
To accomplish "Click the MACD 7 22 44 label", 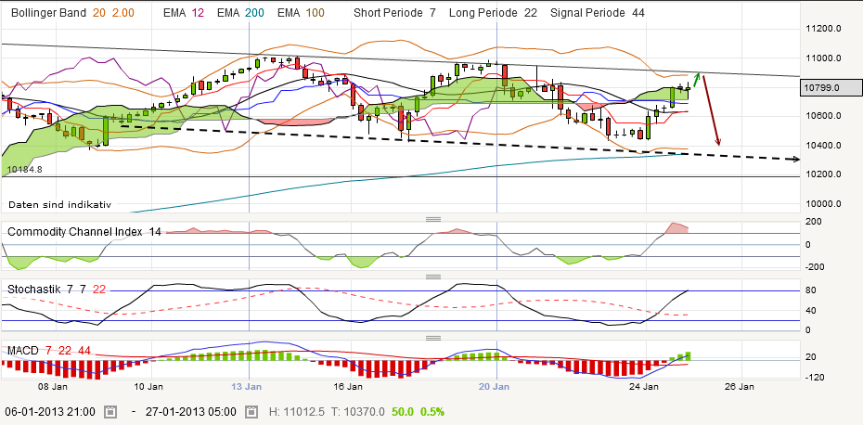I will click(49, 351).
